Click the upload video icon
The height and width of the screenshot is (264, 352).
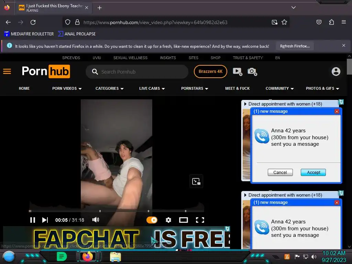pyautogui.click(x=238, y=71)
